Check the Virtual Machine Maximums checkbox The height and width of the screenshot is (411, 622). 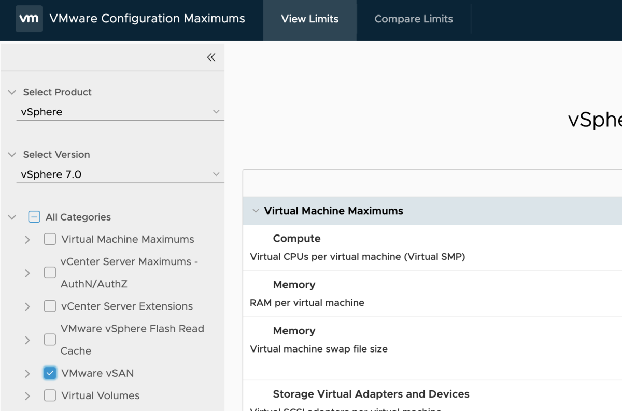point(50,239)
